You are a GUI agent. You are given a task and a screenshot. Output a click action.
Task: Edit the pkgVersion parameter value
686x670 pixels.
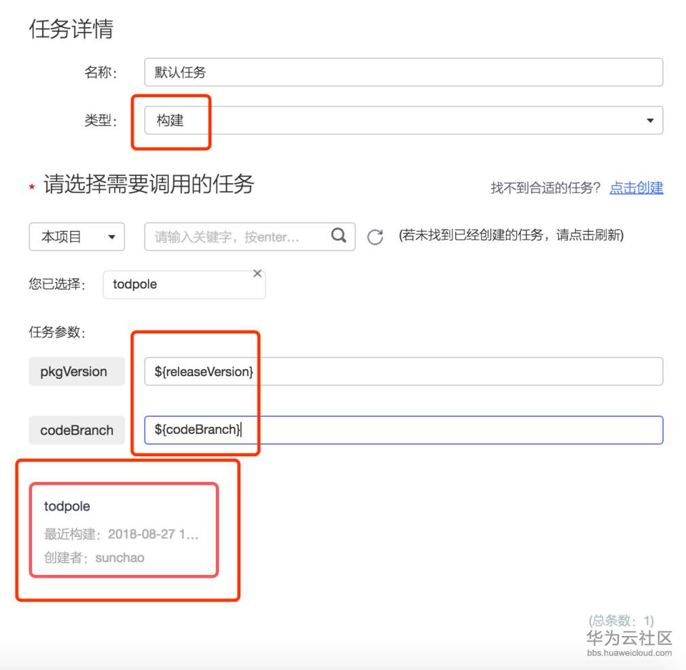(403, 371)
